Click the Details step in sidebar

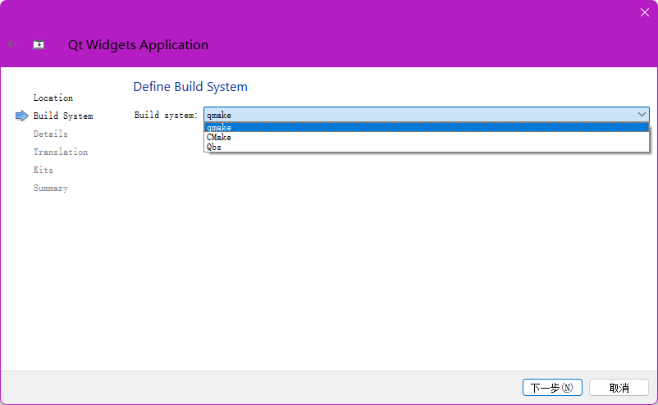pyautogui.click(x=51, y=134)
